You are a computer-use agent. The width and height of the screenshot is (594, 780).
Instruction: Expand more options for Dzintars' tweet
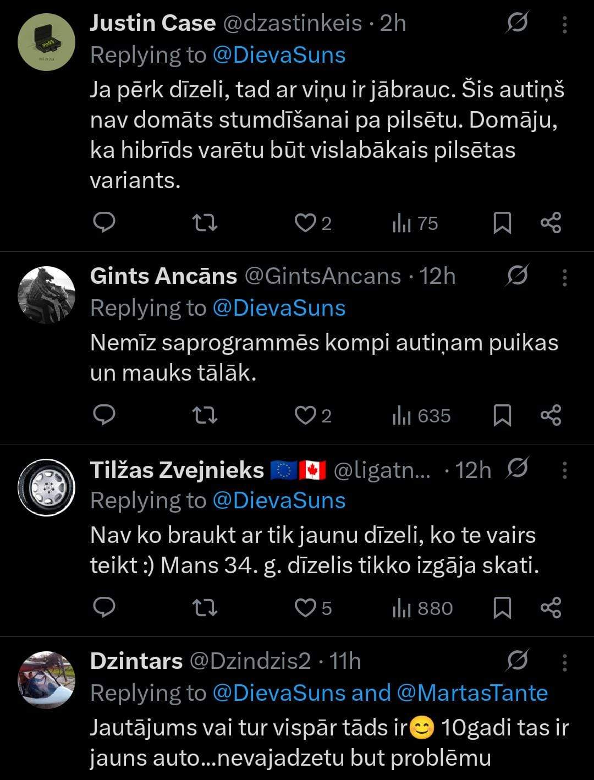pos(564,662)
